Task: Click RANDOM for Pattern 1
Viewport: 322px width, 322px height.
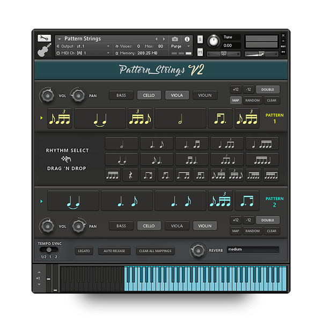Action: (x=253, y=100)
